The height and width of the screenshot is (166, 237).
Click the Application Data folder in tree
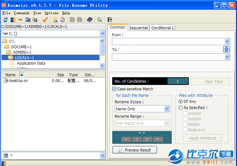(x=31, y=63)
